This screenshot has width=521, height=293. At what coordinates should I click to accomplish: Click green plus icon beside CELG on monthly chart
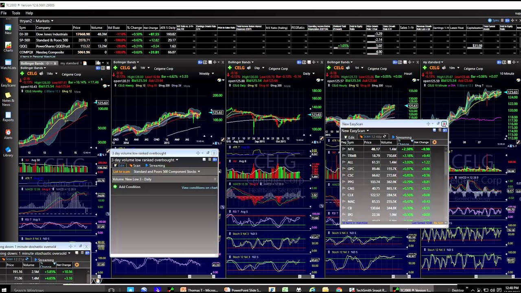(22, 74)
